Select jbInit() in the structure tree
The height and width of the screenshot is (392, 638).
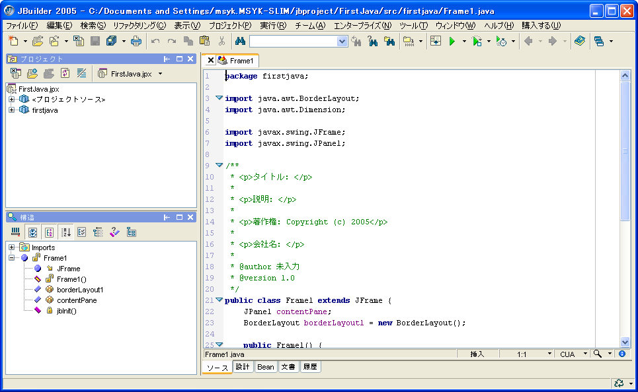[66, 310]
